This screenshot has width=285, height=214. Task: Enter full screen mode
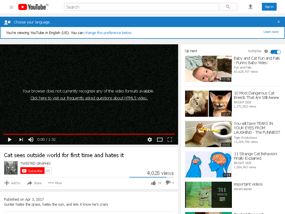tap(169, 140)
